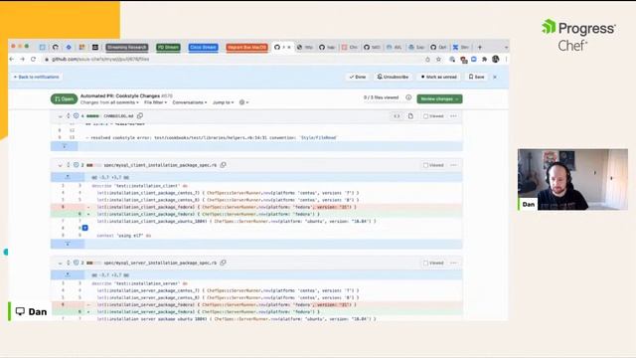Collapse the mysql_server_installation_package_spec.rb diff
This screenshot has height=358, width=636.
click(x=60, y=264)
